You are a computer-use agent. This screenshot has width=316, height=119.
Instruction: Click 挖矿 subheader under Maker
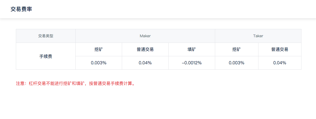(x=99, y=49)
